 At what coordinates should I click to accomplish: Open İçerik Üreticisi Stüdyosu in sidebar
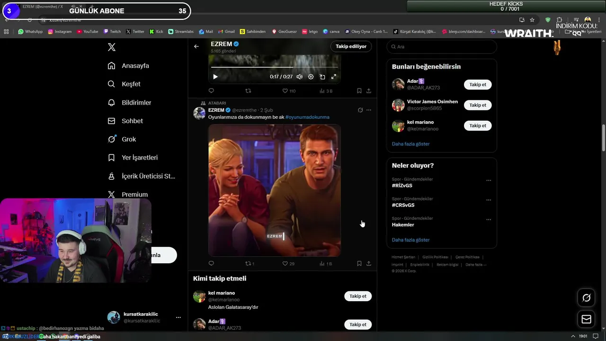141,176
